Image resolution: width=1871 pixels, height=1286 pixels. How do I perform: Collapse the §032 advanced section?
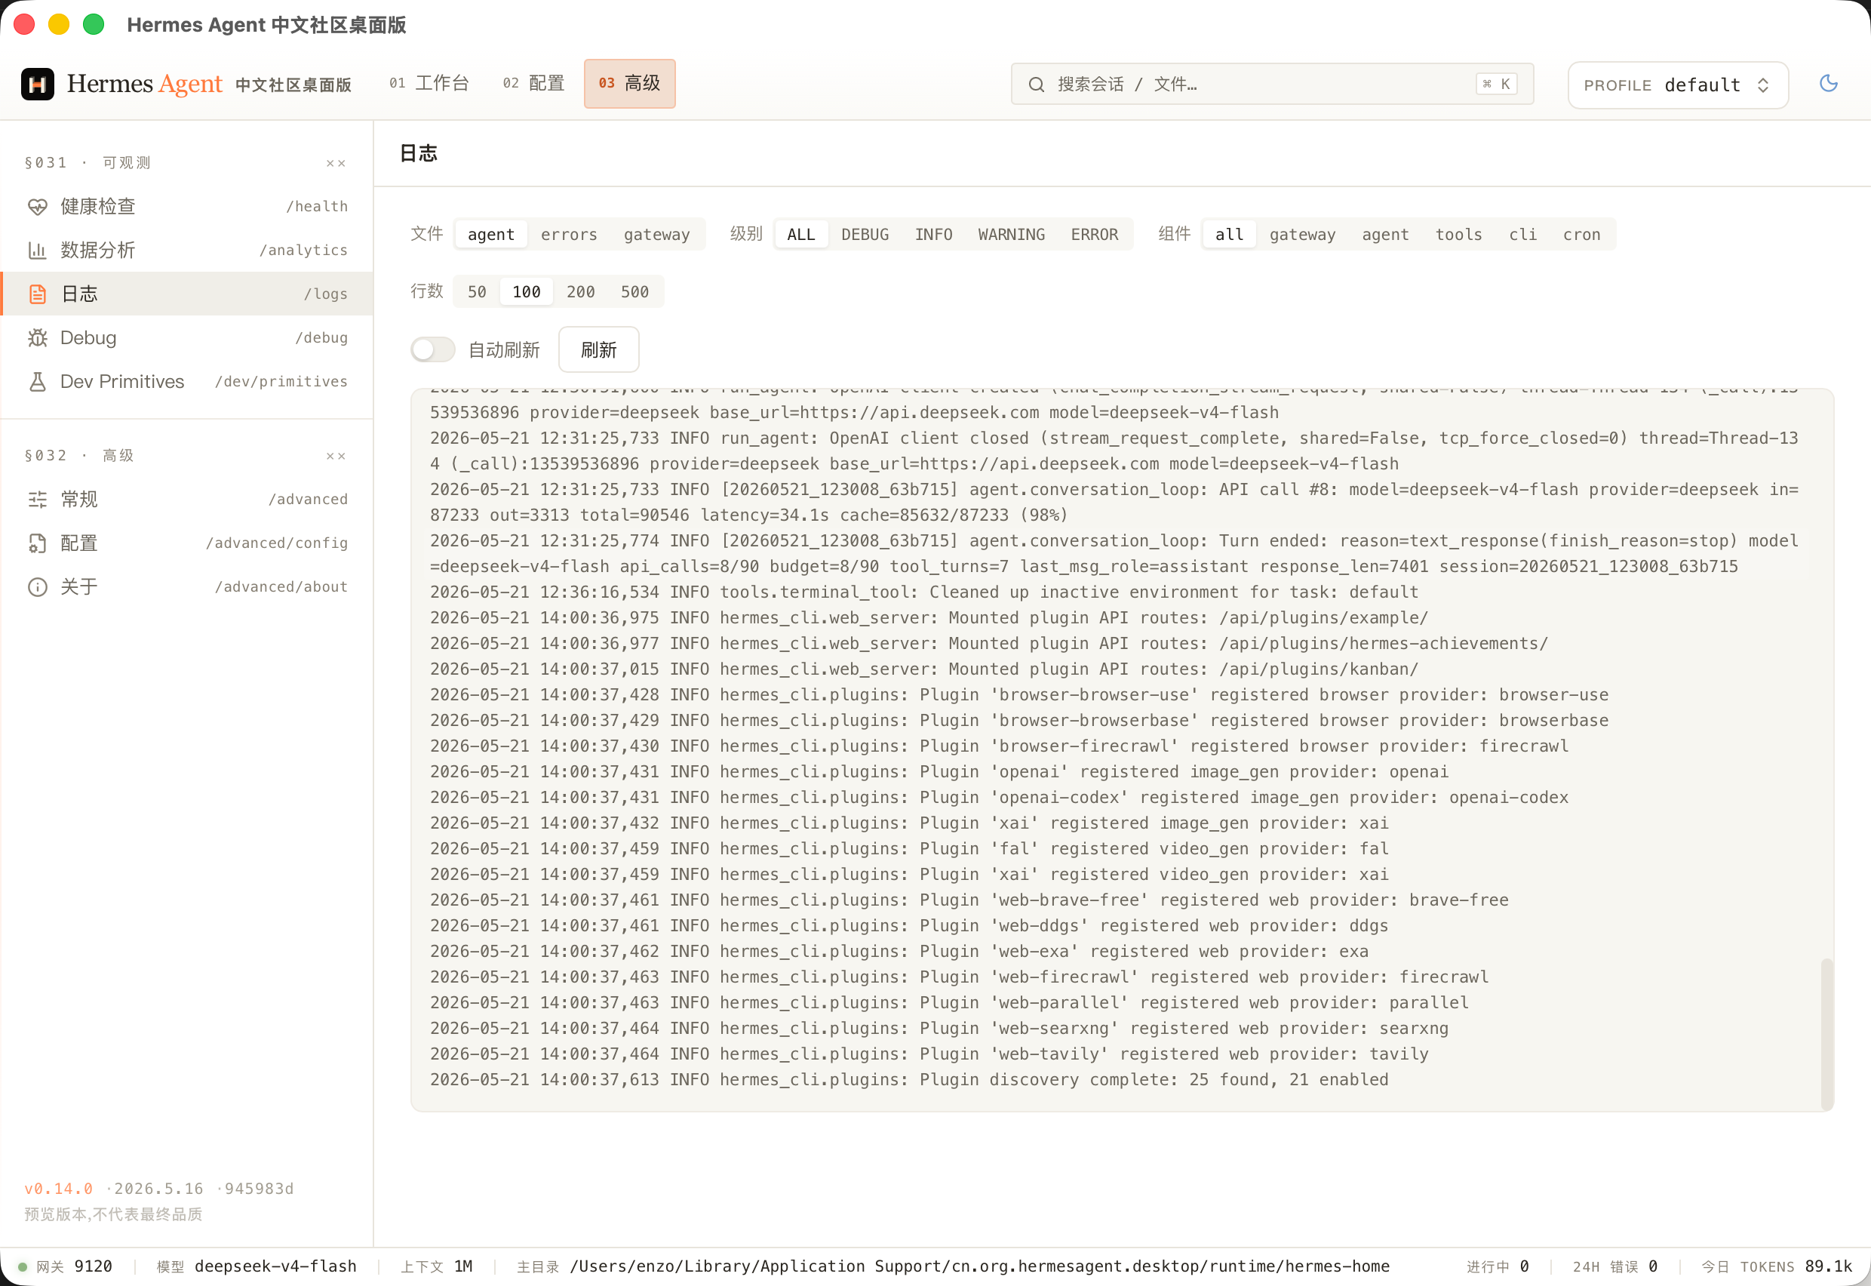(336, 456)
